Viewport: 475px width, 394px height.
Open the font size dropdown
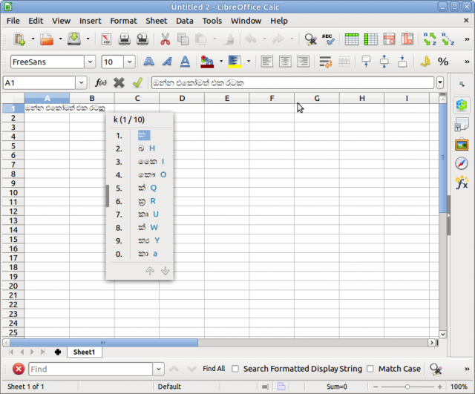coord(129,62)
